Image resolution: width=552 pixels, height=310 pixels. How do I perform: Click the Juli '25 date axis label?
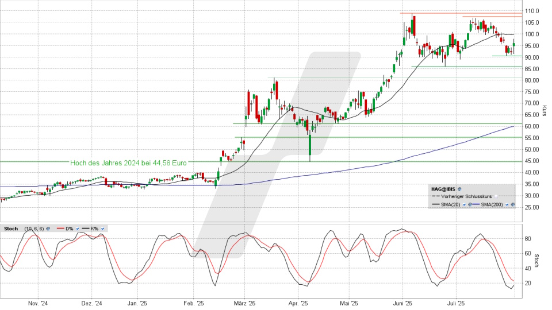tap(456, 303)
